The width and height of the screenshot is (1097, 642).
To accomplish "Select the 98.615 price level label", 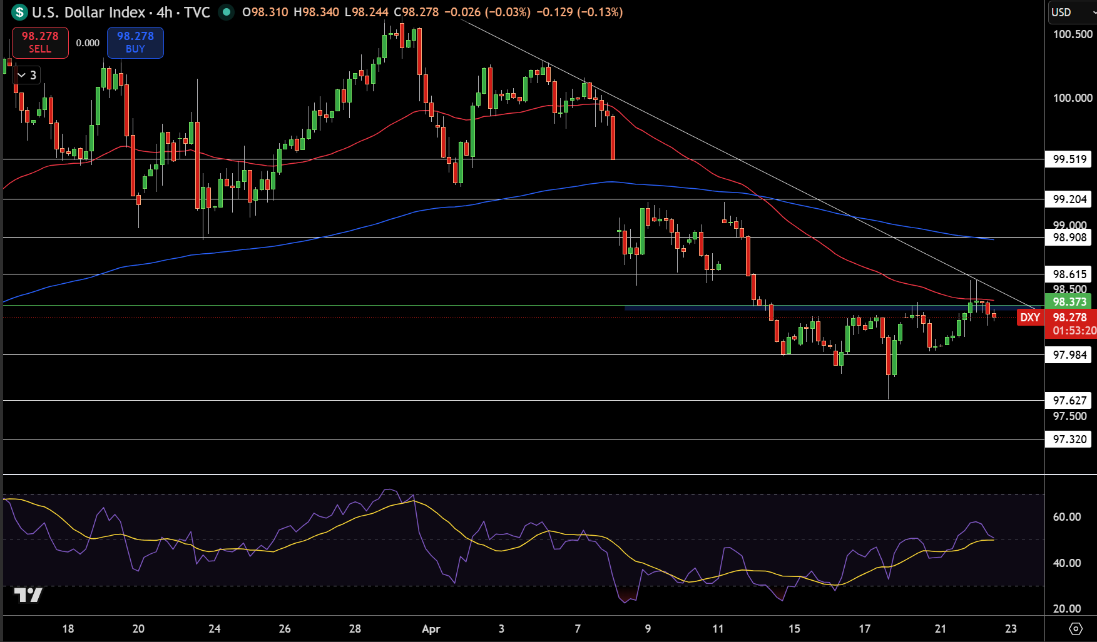I will (x=1069, y=274).
